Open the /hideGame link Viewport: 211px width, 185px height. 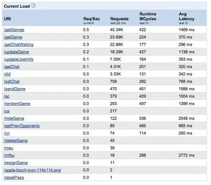[x=14, y=119]
